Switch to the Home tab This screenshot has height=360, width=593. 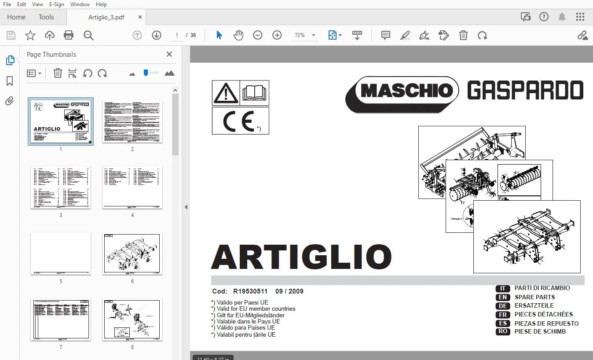(x=16, y=17)
